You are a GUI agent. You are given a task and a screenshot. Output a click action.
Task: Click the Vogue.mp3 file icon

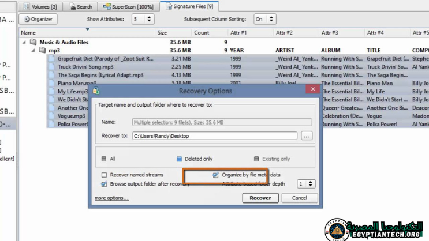(x=51, y=116)
